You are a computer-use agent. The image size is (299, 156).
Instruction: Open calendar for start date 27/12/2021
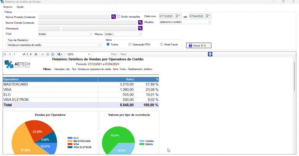(178, 16)
